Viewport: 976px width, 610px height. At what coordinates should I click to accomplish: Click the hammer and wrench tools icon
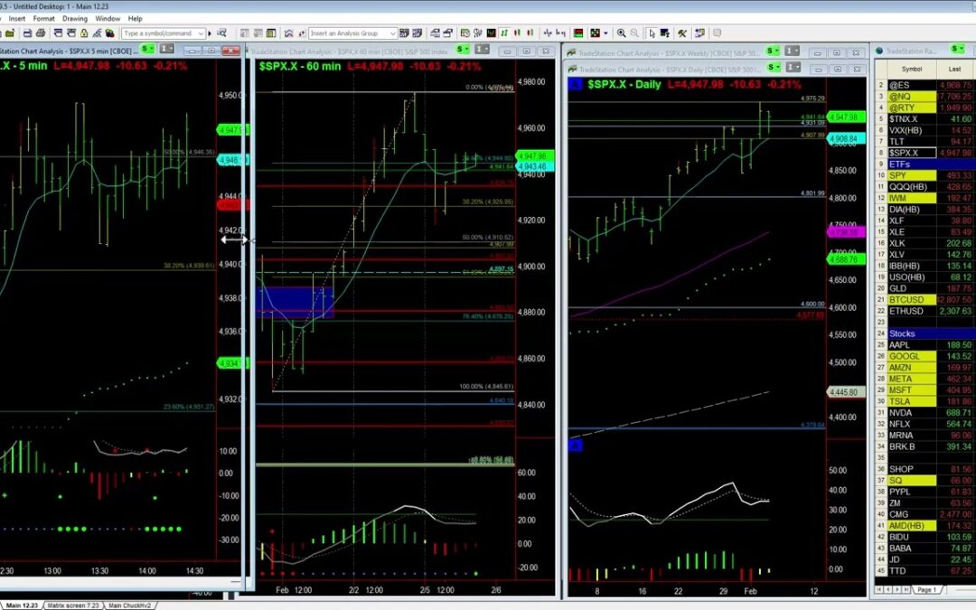click(681, 33)
